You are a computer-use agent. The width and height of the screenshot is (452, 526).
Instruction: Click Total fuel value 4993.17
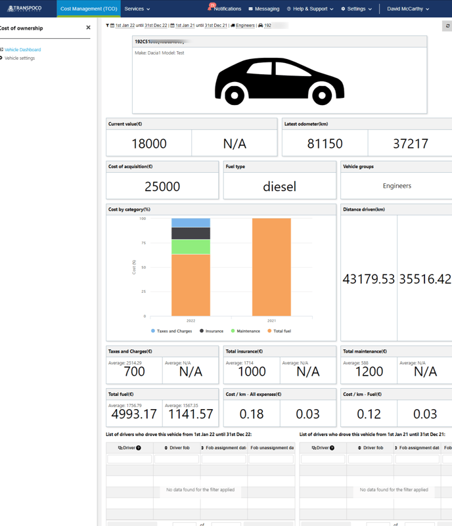[134, 414]
